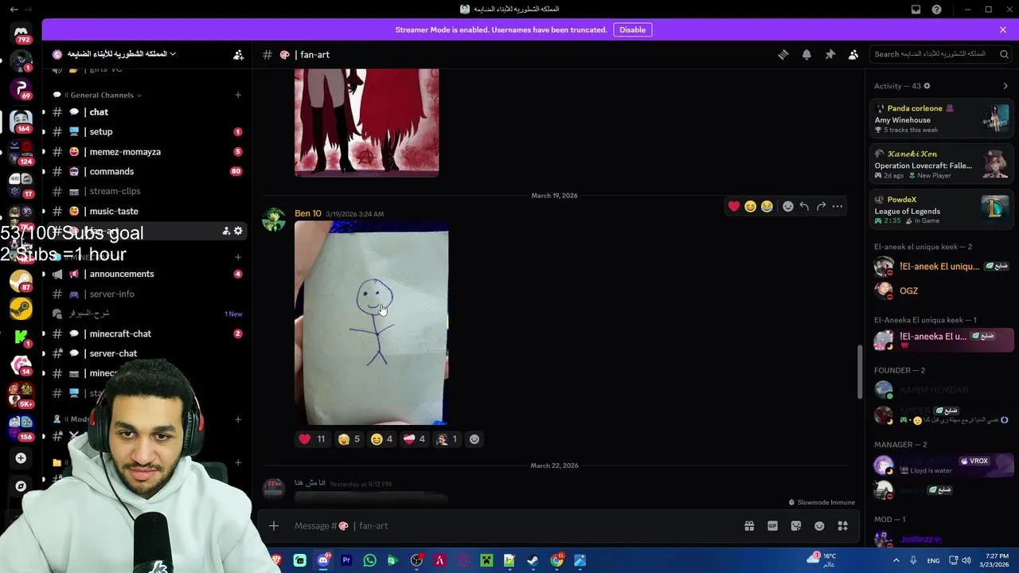
Task: Expand the Activity panel chevron
Action: pyautogui.click(x=1005, y=86)
